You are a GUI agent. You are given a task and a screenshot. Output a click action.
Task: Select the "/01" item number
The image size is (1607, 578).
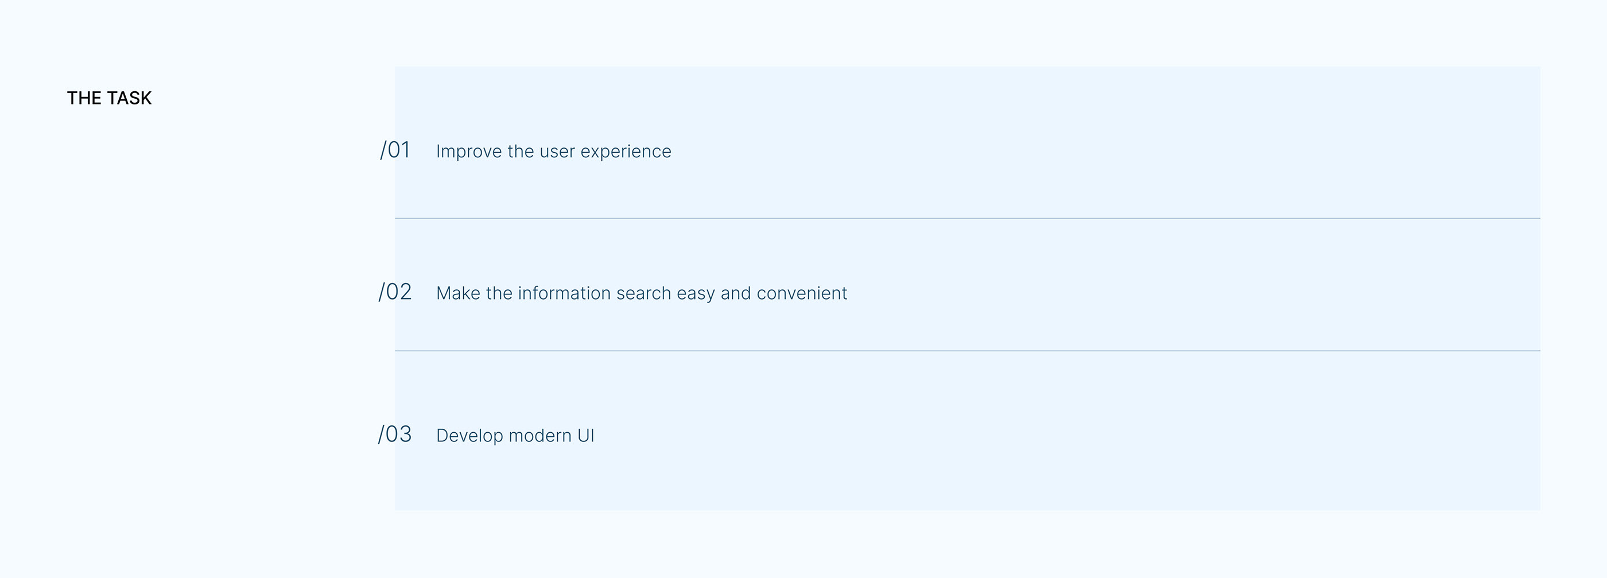[x=395, y=150]
